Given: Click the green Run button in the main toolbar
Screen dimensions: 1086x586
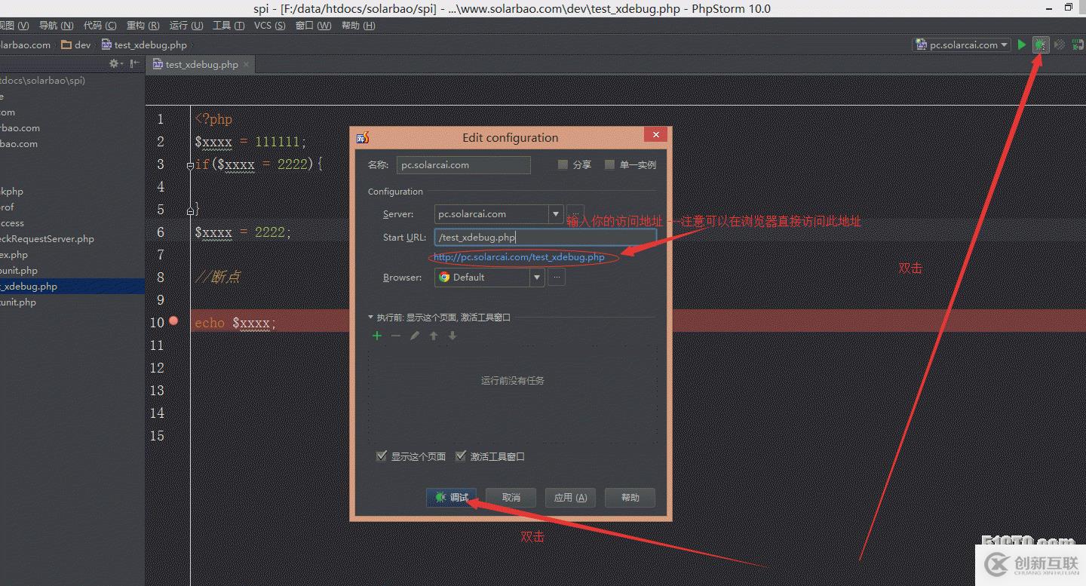Looking at the screenshot, I should tap(1022, 44).
